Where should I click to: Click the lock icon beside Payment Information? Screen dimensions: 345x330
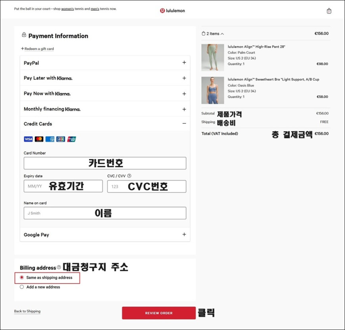tap(24, 35)
